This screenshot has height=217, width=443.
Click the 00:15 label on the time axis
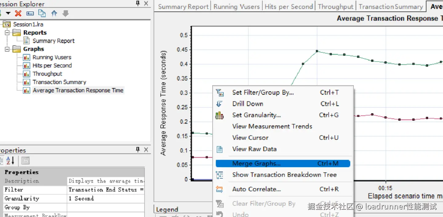(385, 188)
